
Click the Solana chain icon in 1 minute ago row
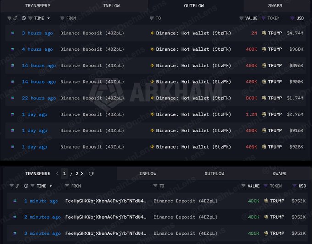click(x=15, y=201)
